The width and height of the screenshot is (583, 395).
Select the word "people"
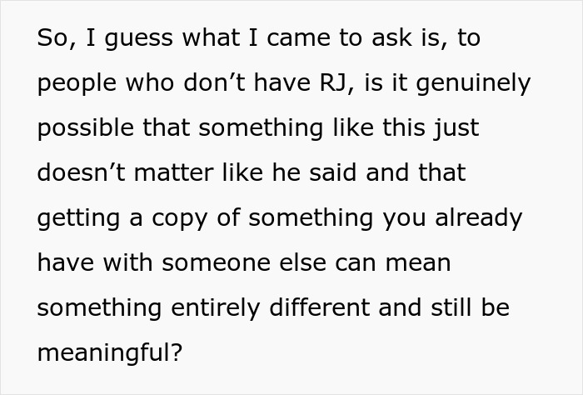coord(77,84)
